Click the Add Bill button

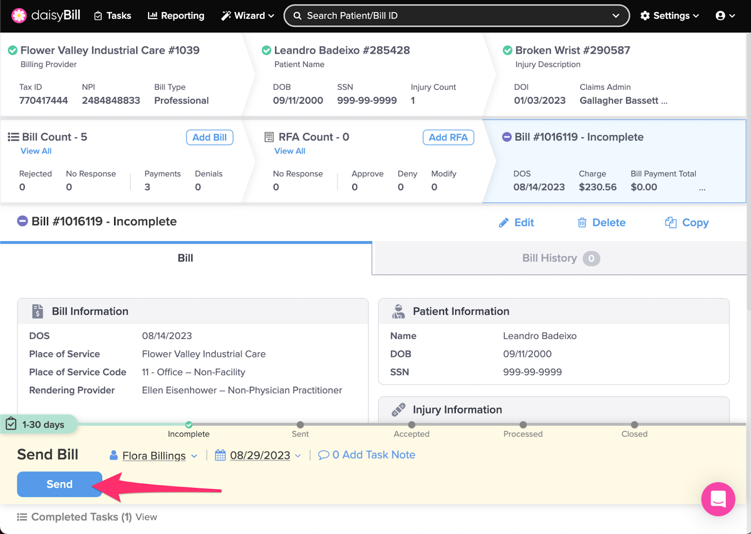[x=209, y=137]
